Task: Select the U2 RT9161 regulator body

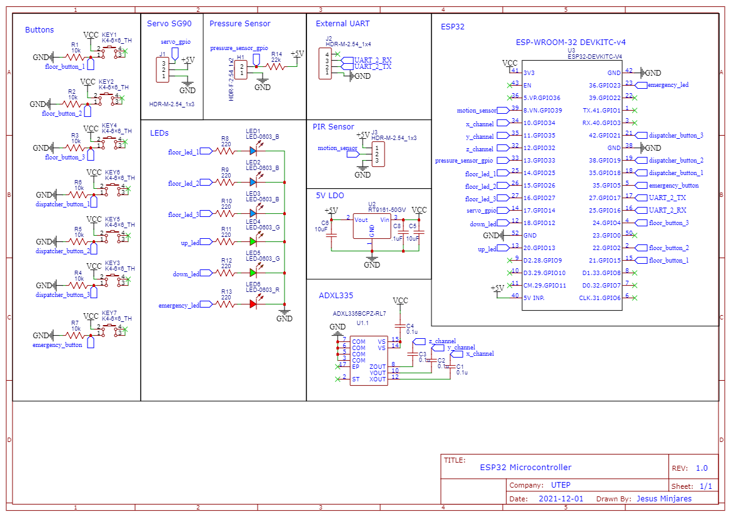Action: 371,226
